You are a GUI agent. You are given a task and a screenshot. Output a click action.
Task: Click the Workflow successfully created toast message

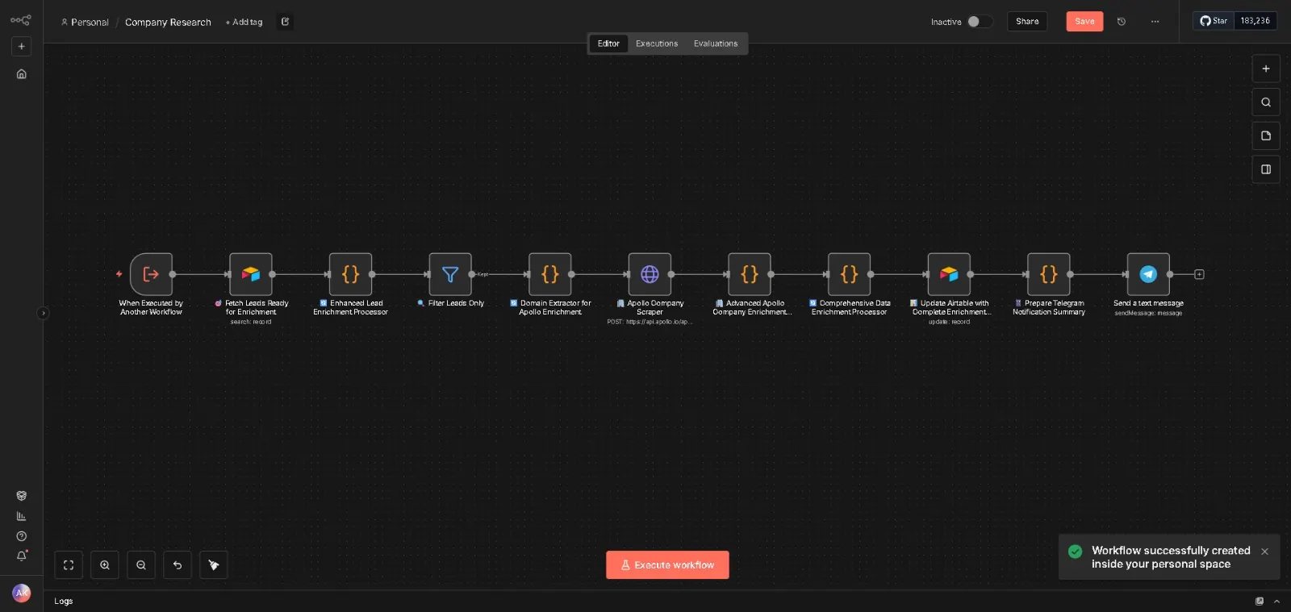pyautogui.click(x=1171, y=557)
